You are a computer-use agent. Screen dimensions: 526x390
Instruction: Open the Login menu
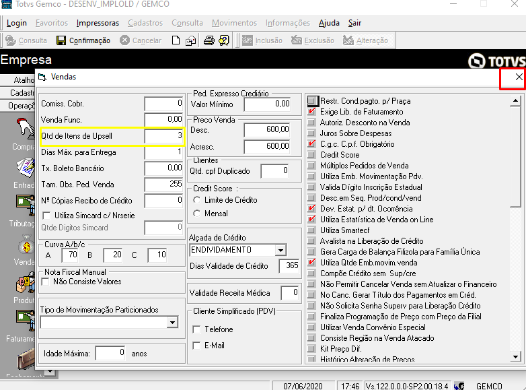click(x=17, y=23)
